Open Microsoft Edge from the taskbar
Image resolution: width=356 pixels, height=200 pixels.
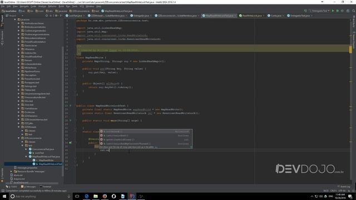coord(87,196)
